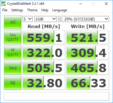Click the Seq Q32T1 read result 559.1
This screenshot has height=103, width=113.
pyautogui.click(x=44, y=37)
